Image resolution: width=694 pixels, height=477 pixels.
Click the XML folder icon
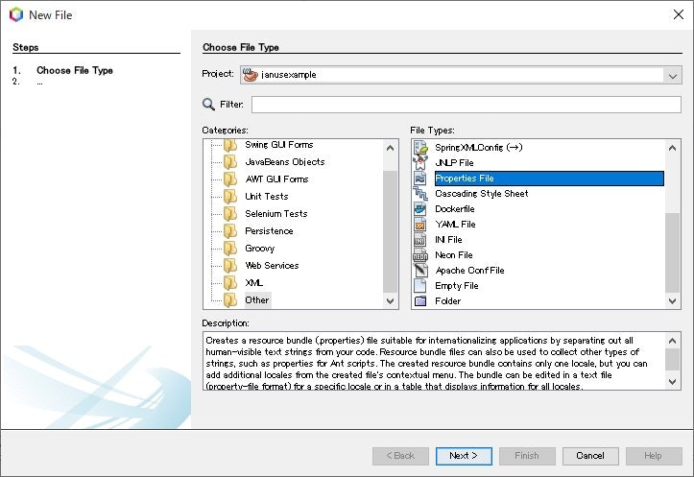[x=230, y=283]
